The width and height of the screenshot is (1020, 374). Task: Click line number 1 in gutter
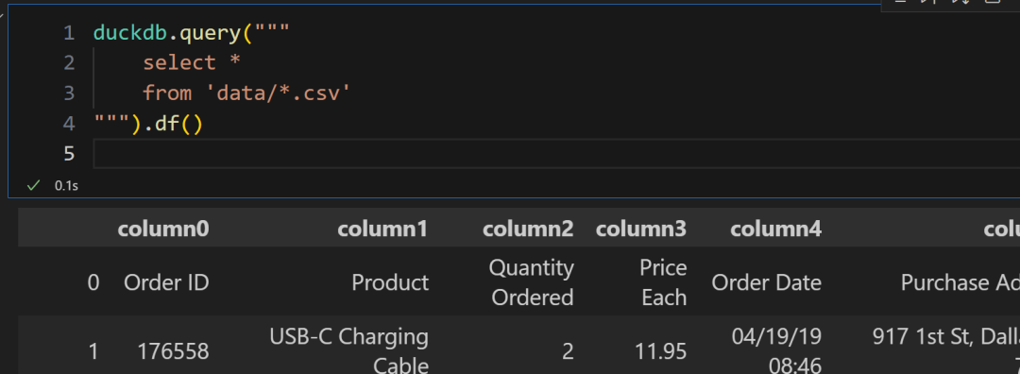tap(70, 32)
